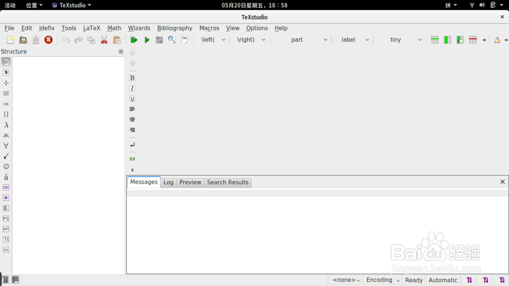Run Build & View double green arrow
509x286 pixels.
tap(134, 40)
